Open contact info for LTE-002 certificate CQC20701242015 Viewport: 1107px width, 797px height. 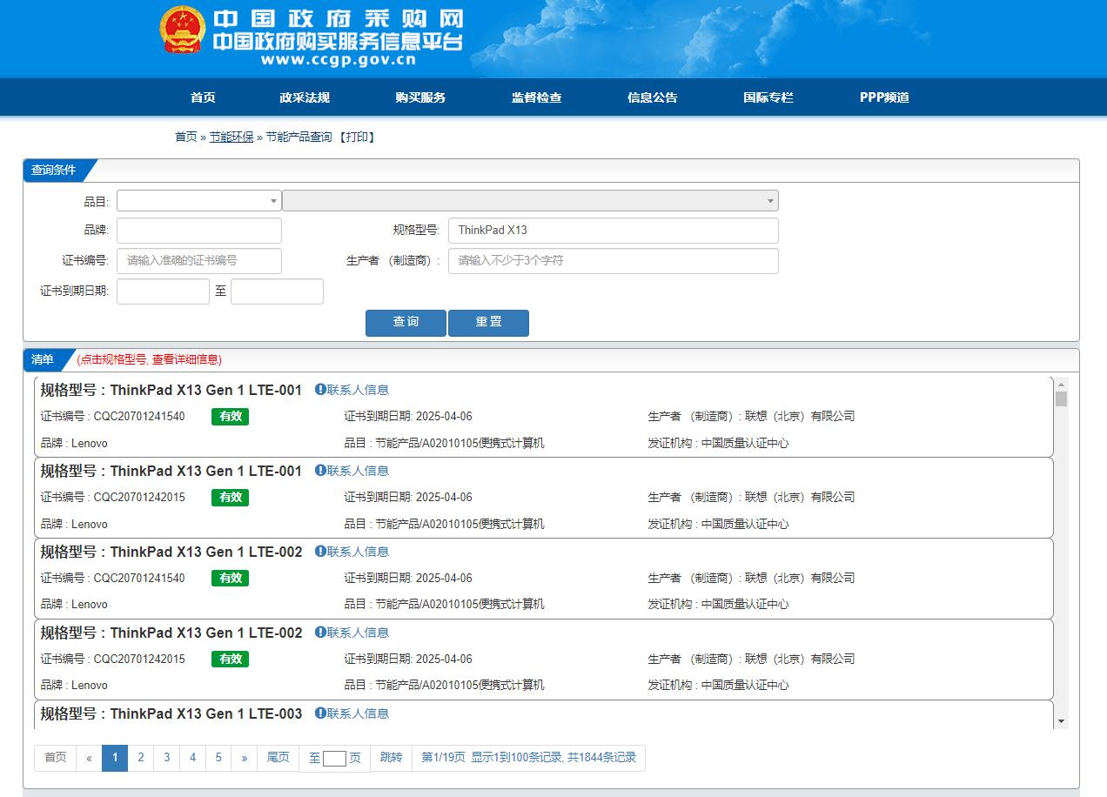[x=352, y=633]
